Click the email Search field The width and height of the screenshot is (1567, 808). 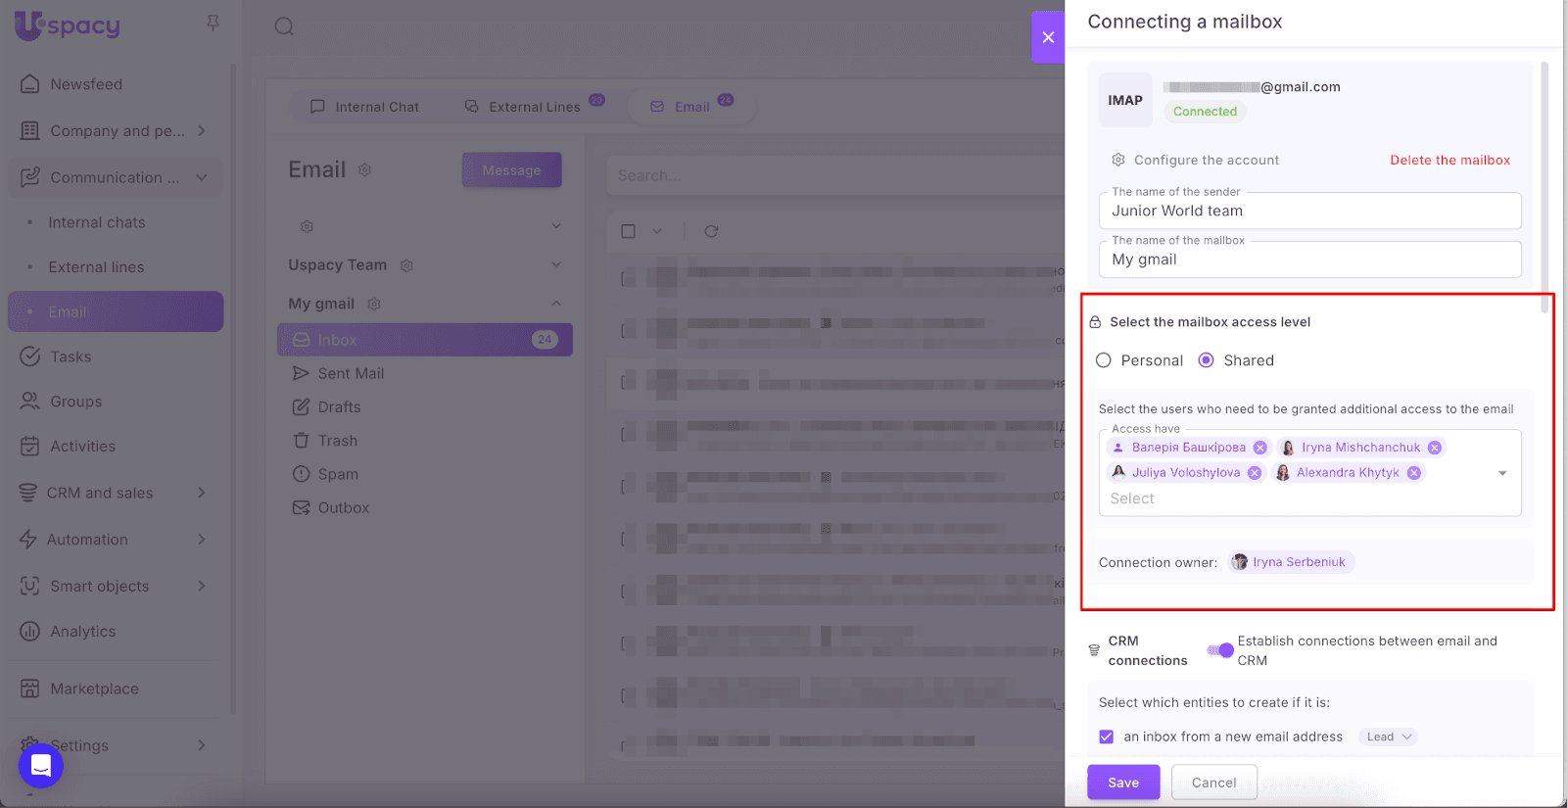835,175
